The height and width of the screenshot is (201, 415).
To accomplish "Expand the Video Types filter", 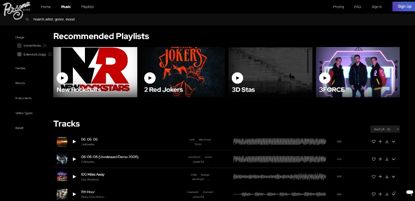I will pos(24,113).
